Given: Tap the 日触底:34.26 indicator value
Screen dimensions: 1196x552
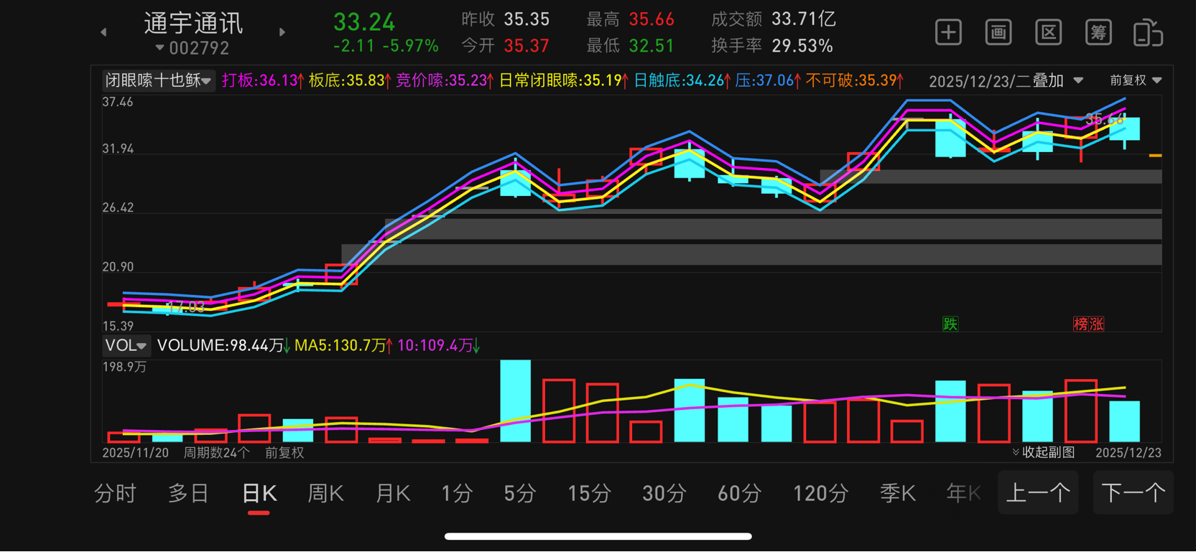Looking at the screenshot, I should coord(682,80).
